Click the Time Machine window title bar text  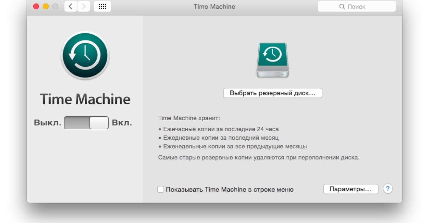pyautogui.click(x=214, y=7)
